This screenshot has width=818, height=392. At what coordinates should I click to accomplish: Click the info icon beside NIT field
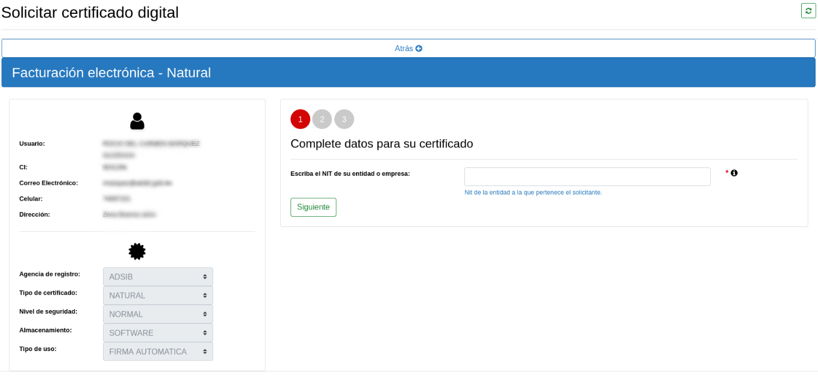pos(734,173)
